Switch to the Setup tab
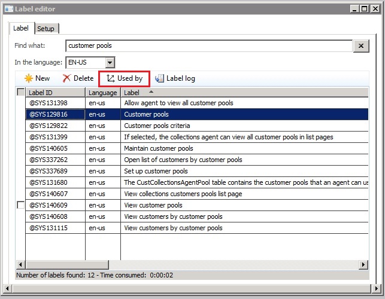The width and height of the screenshot is (385, 299). click(x=46, y=29)
